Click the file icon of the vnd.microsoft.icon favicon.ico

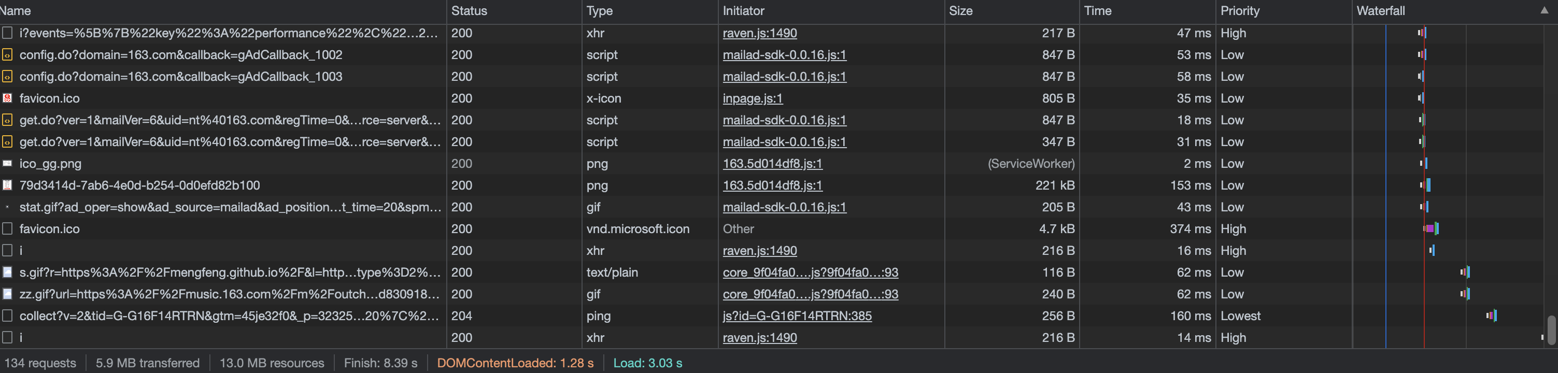7,228
